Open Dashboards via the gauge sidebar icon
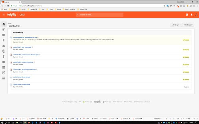Viewport: 199px width, 124px height. (3, 73)
